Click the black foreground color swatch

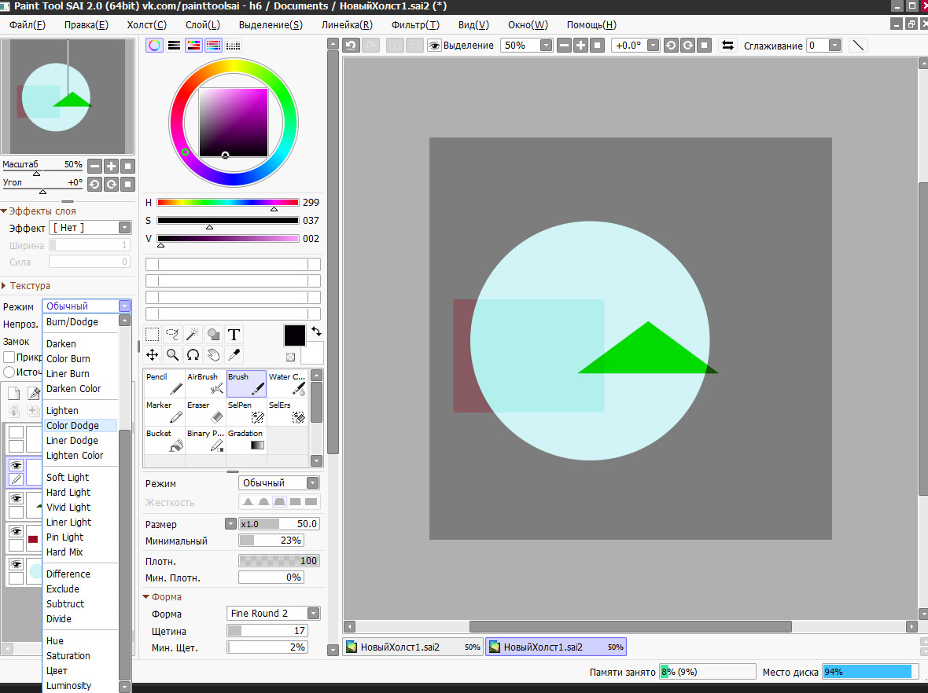point(295,335)
